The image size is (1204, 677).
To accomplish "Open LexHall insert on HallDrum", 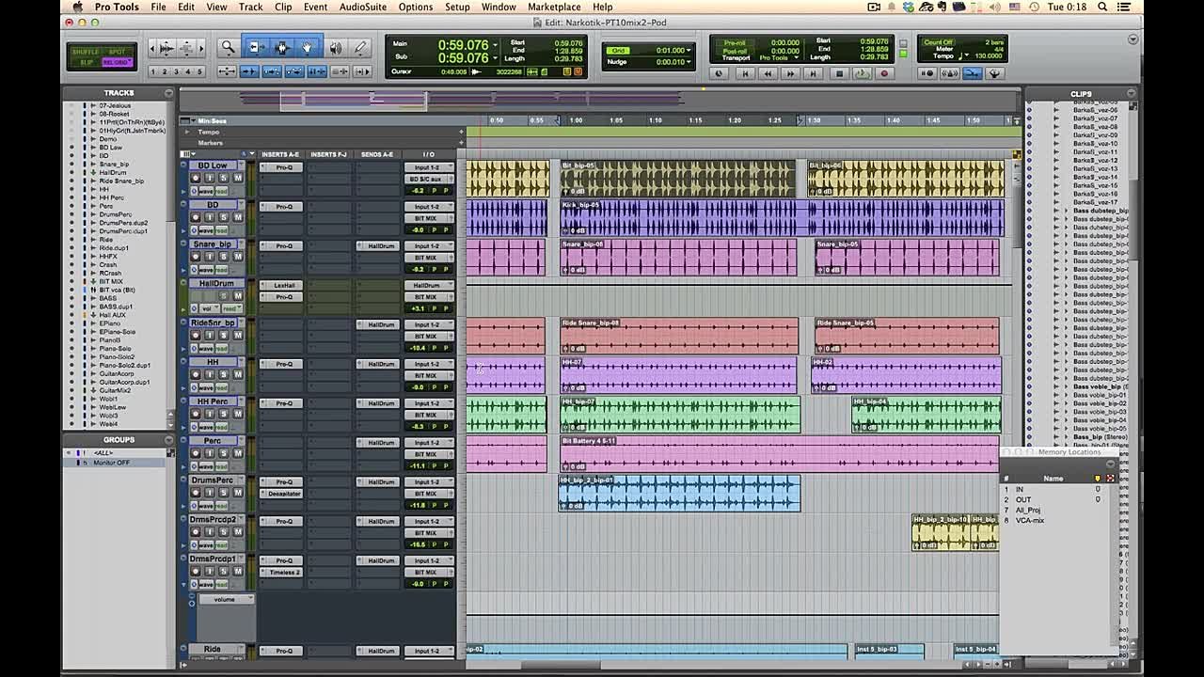I will (284, 285).
